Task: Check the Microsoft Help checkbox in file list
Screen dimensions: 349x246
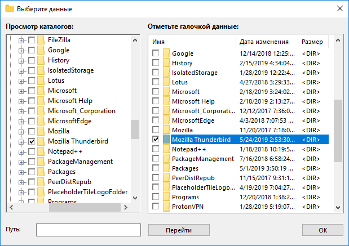Action: pyautogui.click(x=156, y=101)
